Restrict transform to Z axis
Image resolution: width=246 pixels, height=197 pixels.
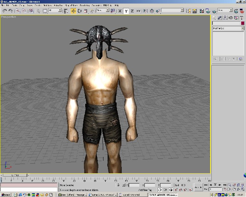coord(132,11)
